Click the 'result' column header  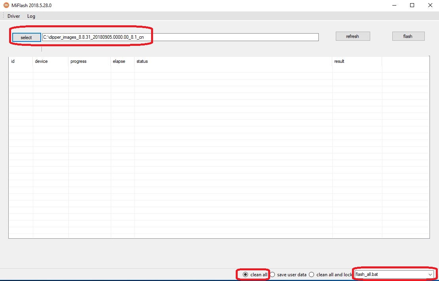click(x=357, y=61)
